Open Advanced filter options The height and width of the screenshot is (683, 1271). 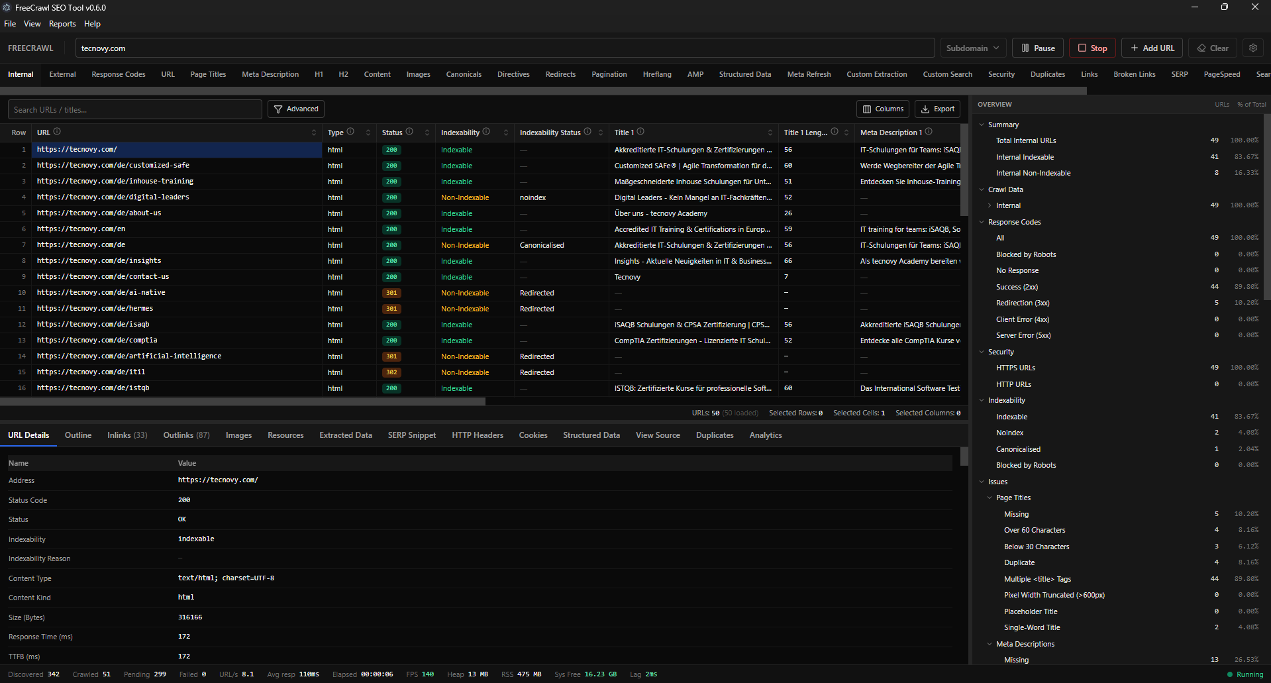[296, 109]
